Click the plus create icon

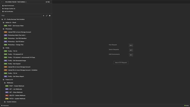(50, 16)
